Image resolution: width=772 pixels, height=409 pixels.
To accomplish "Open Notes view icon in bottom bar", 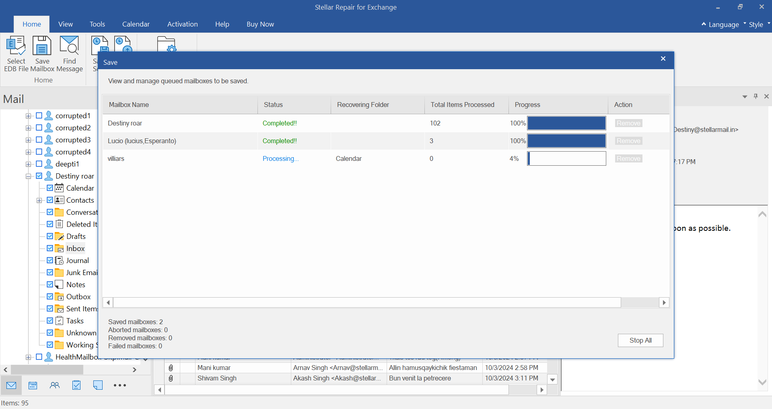I will [x=98, y=385].
